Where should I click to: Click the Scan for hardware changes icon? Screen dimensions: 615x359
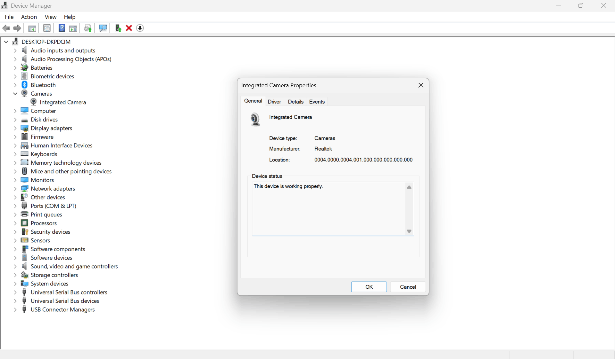(x=103, y=28)
